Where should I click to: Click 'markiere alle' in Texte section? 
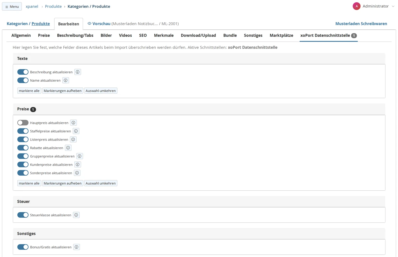(29, 91)
